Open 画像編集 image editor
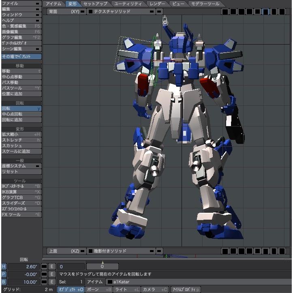The image size is (293, 293). pos(21,32)
